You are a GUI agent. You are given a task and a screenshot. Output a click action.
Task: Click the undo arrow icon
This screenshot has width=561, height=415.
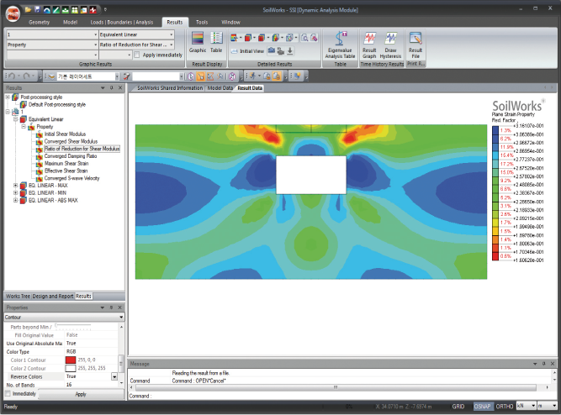[x=12, y=76]
